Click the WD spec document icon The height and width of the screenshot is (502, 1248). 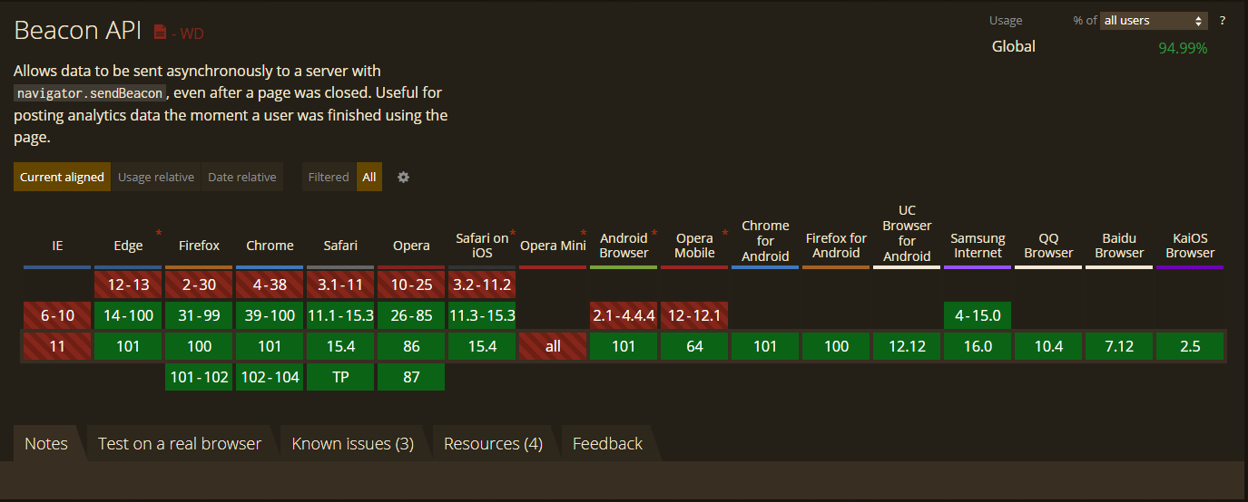coord(160,33)
